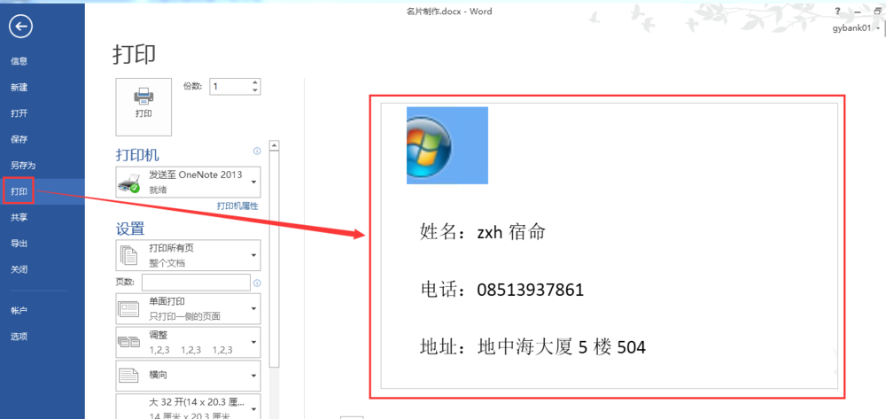Viewport: 886px width, 419px height.
Task: Expand the 发送至 OneNote 2013 printer dropdown
Action: pyautogui.click(x=188, y=182)
